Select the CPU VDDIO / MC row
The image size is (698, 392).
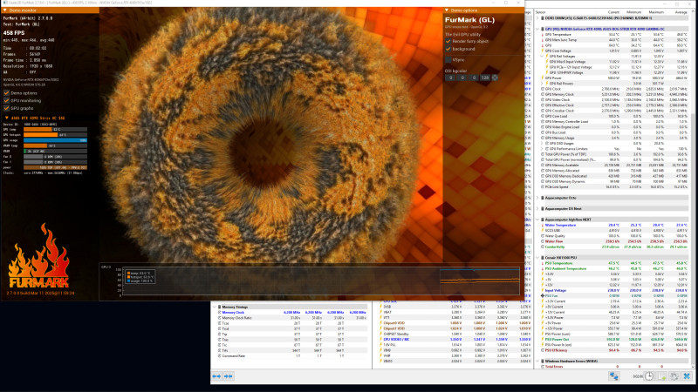click(x=455, y=339)
